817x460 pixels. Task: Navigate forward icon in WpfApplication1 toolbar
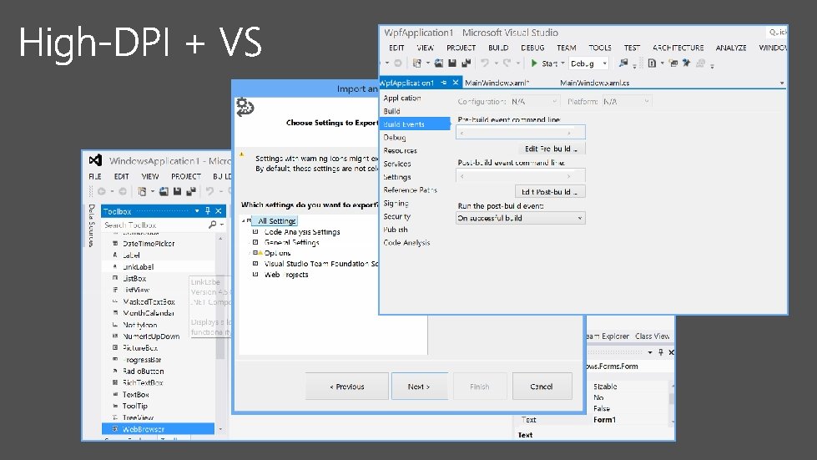pyautogui.click(x=397, y=63)
